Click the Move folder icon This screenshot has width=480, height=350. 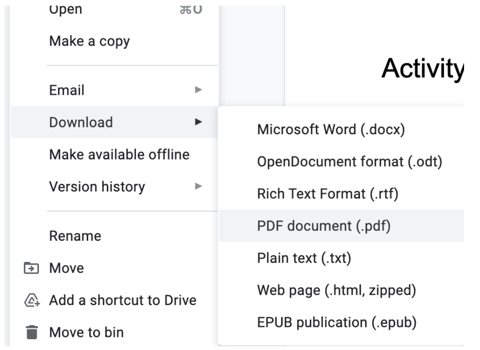click(31, 268)
